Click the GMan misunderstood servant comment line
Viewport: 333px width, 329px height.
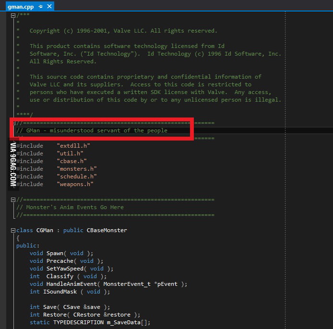tap(92, 130)
